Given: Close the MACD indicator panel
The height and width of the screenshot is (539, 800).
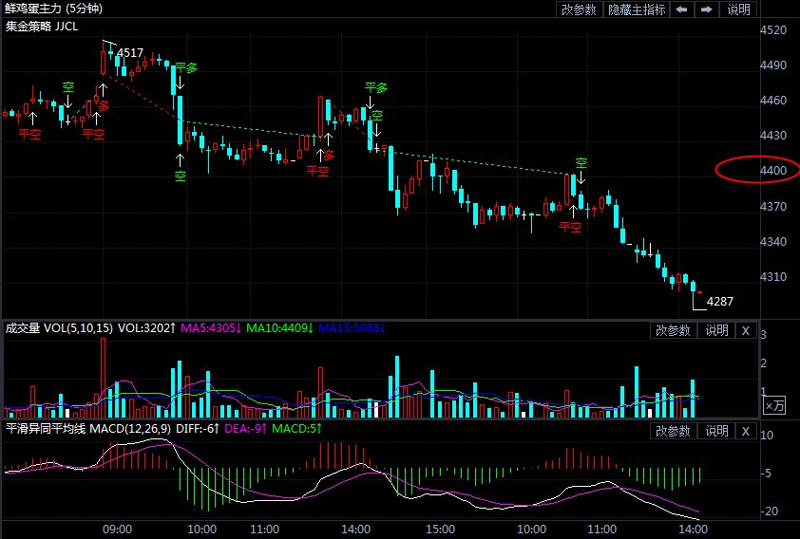Looking at the screenshot, I should (x=746, y=431).
